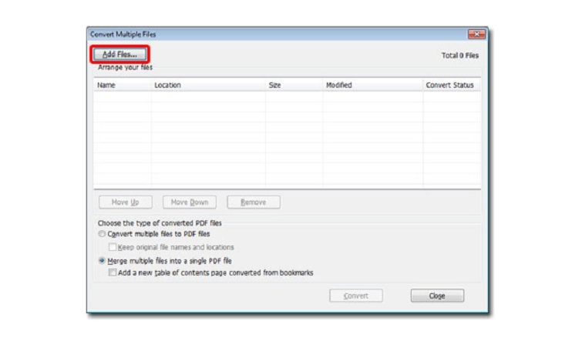Image resolution: width=582 pixels, height=344 pixels.
Task: Click the Add Files button
Action: pos(119,55)
